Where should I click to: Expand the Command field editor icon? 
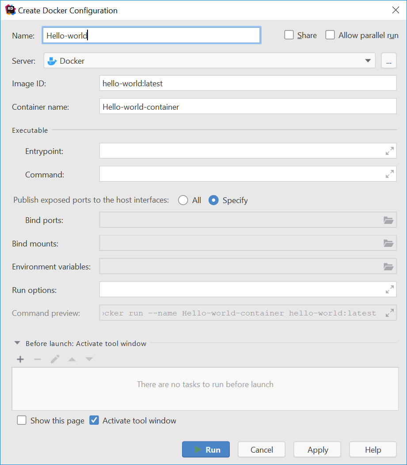(389, 174)
